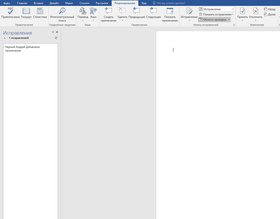Click the Исправления pane title

tap(17, 33)
